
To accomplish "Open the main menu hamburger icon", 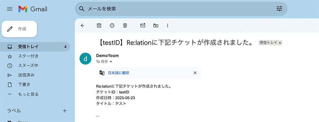I will click(10, 9).
